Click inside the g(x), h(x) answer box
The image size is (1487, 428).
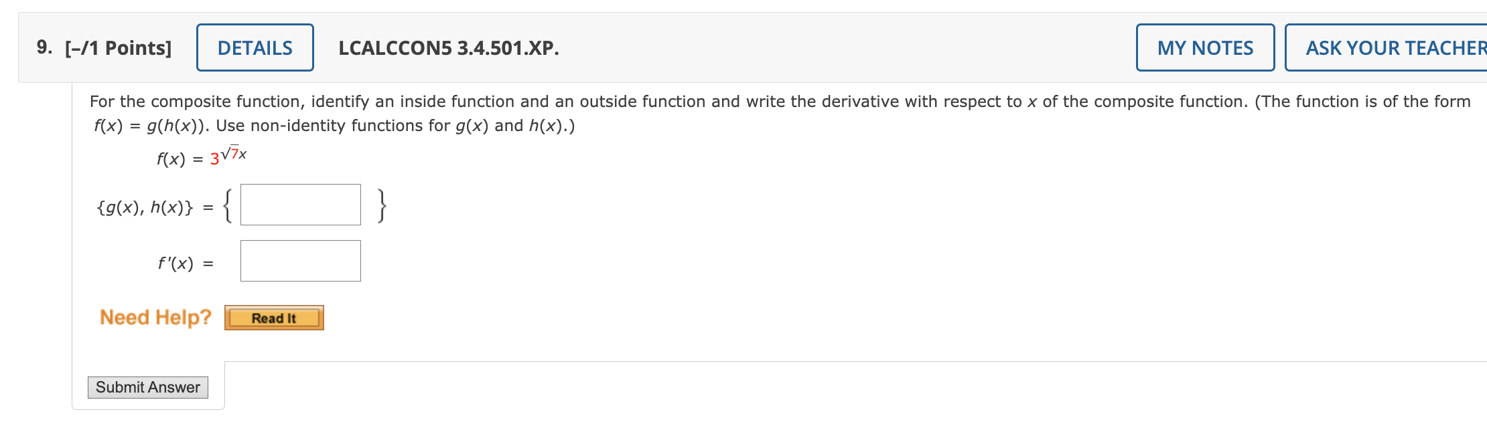pos(300,205)
